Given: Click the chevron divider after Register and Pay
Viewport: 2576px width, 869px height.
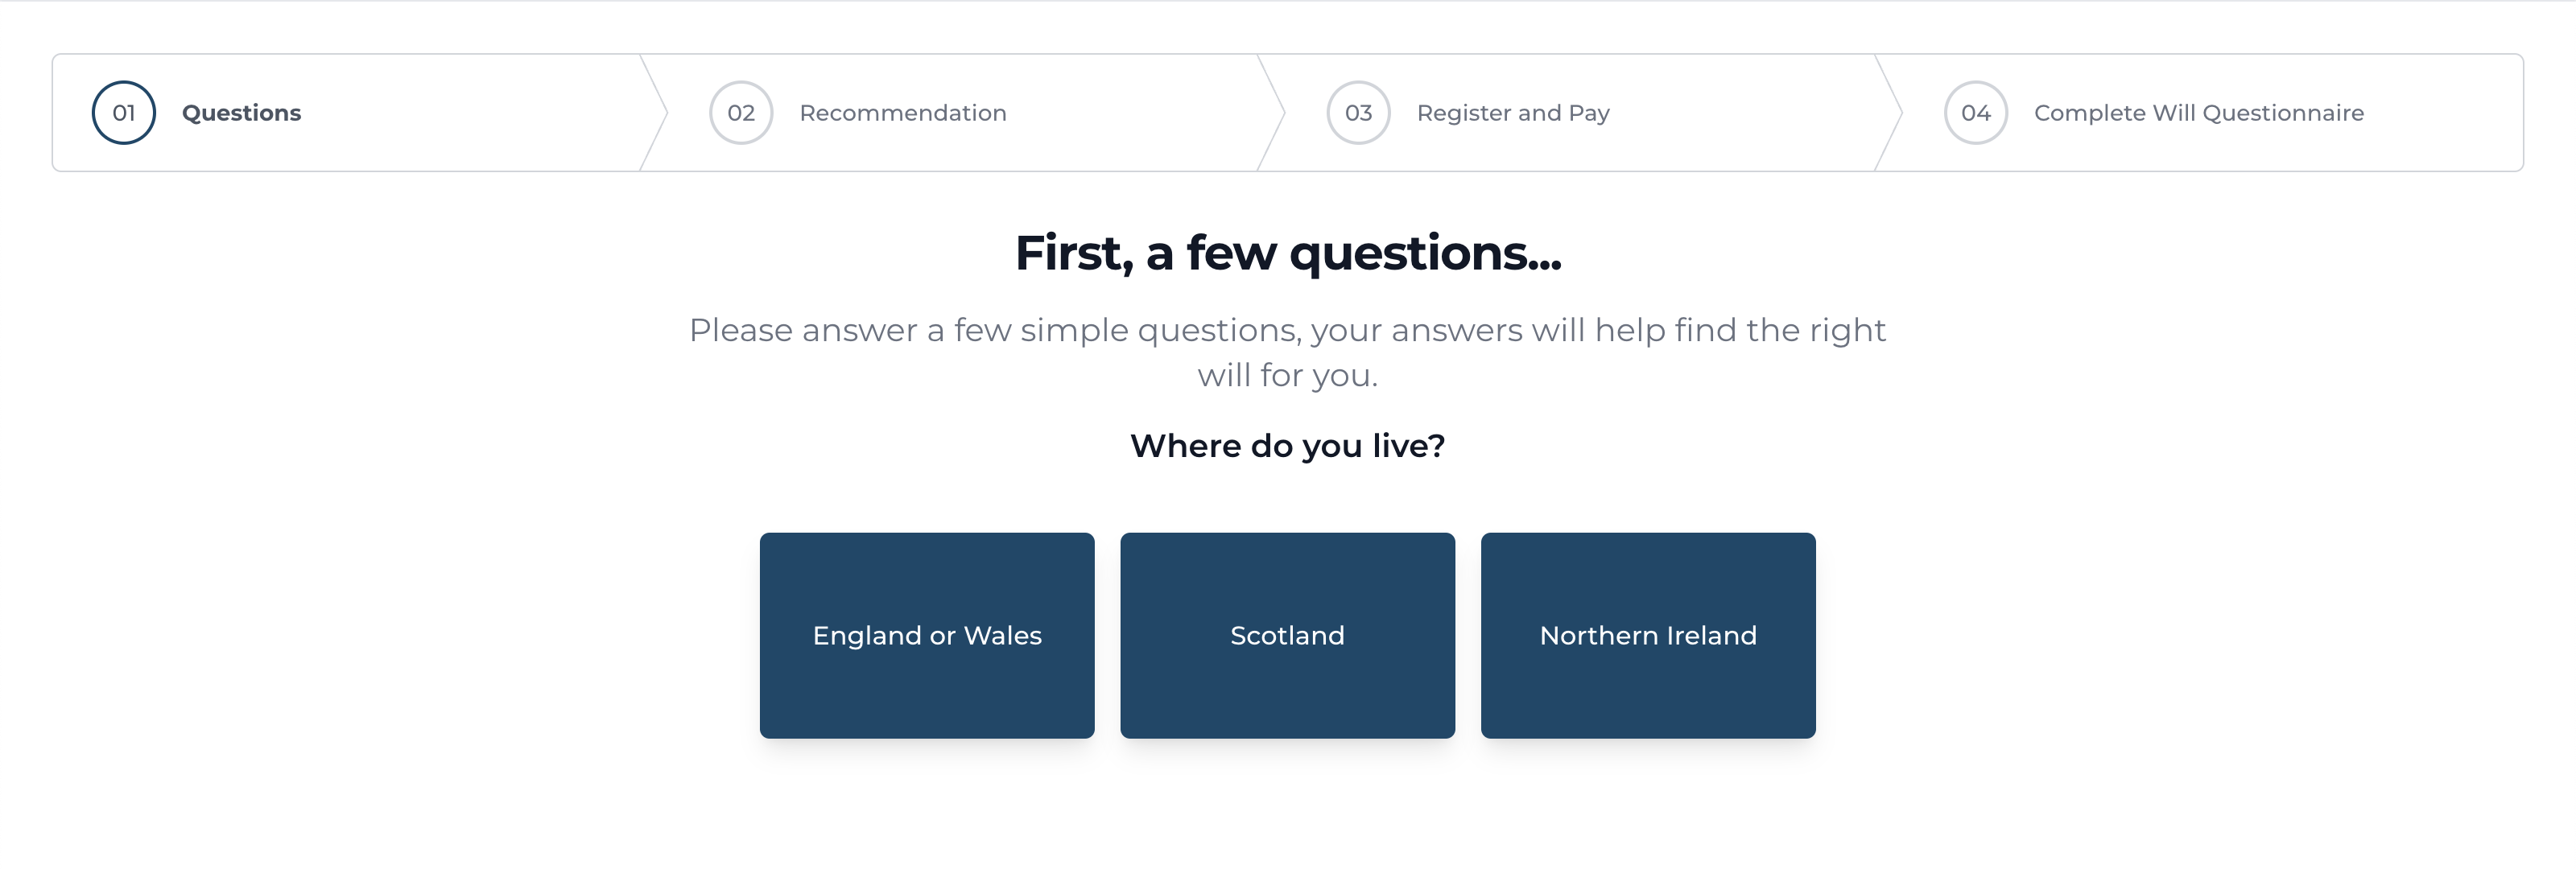Looking at the screenshot, I should point(1891,113).
